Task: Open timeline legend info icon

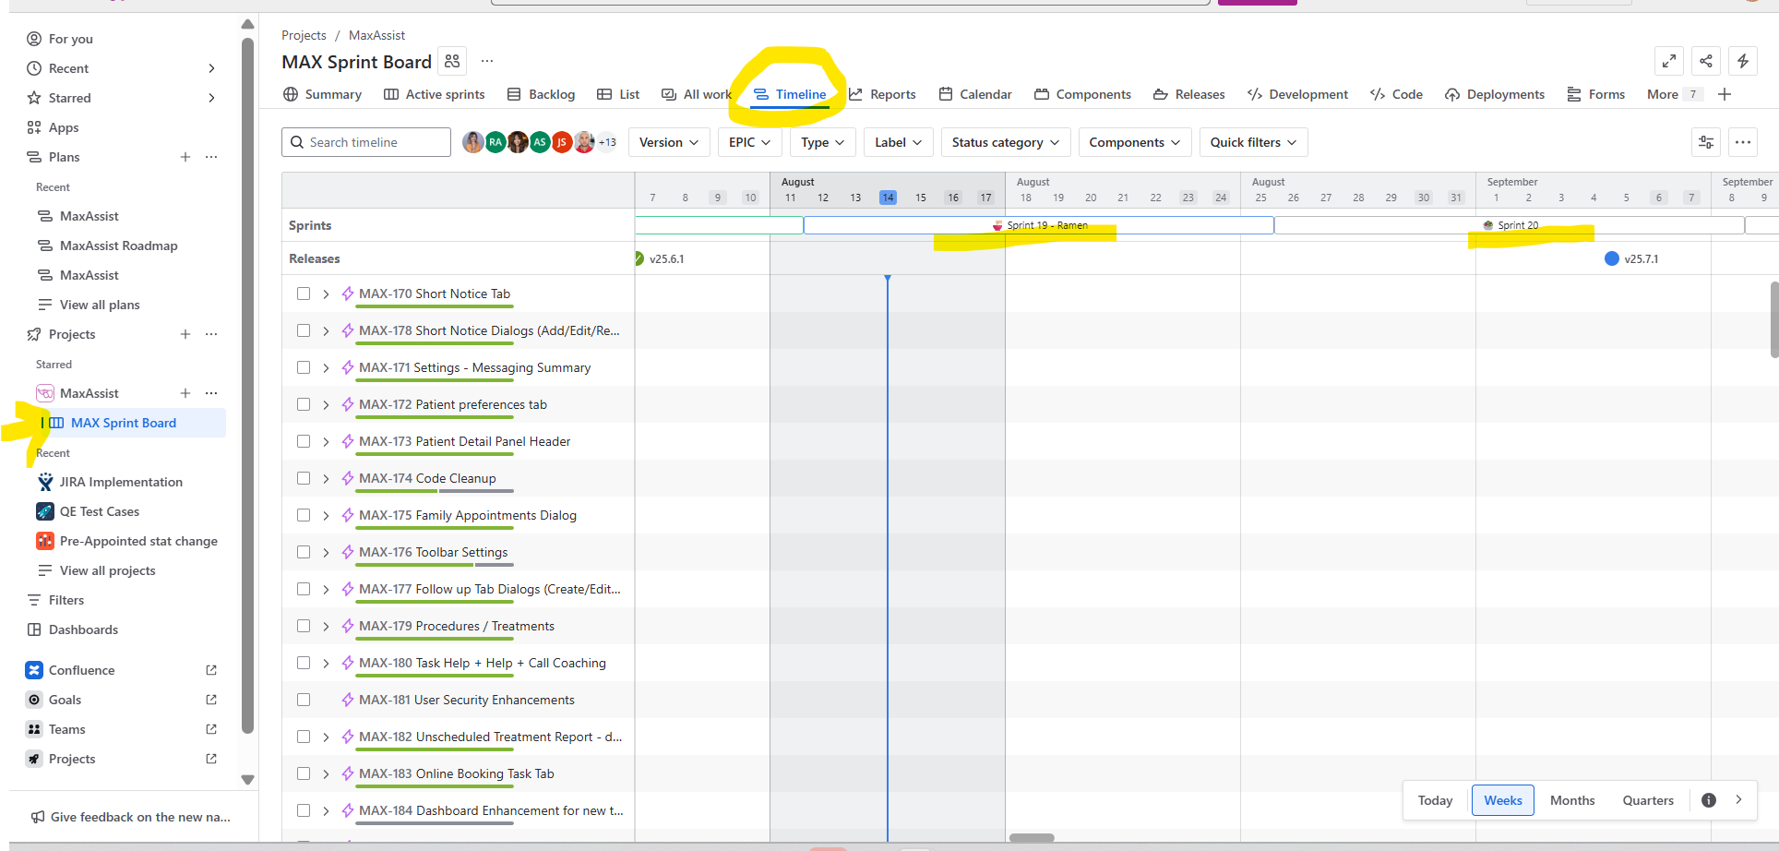Action: pos(1709,800)
